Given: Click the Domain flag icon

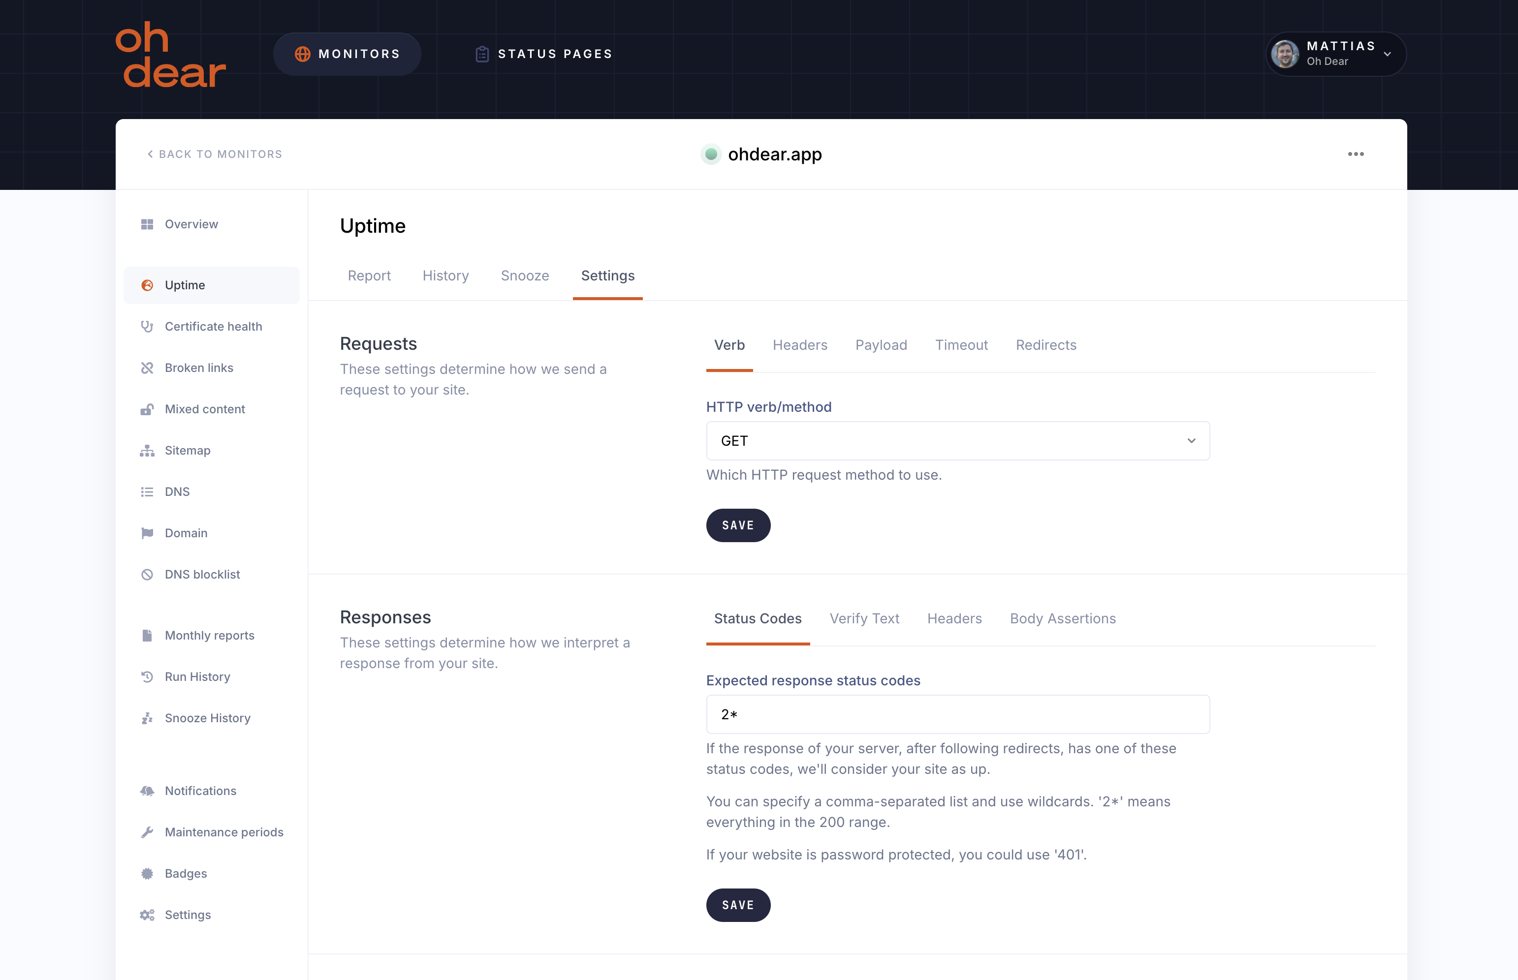Looking at the screenshot, I should point(147,533).
